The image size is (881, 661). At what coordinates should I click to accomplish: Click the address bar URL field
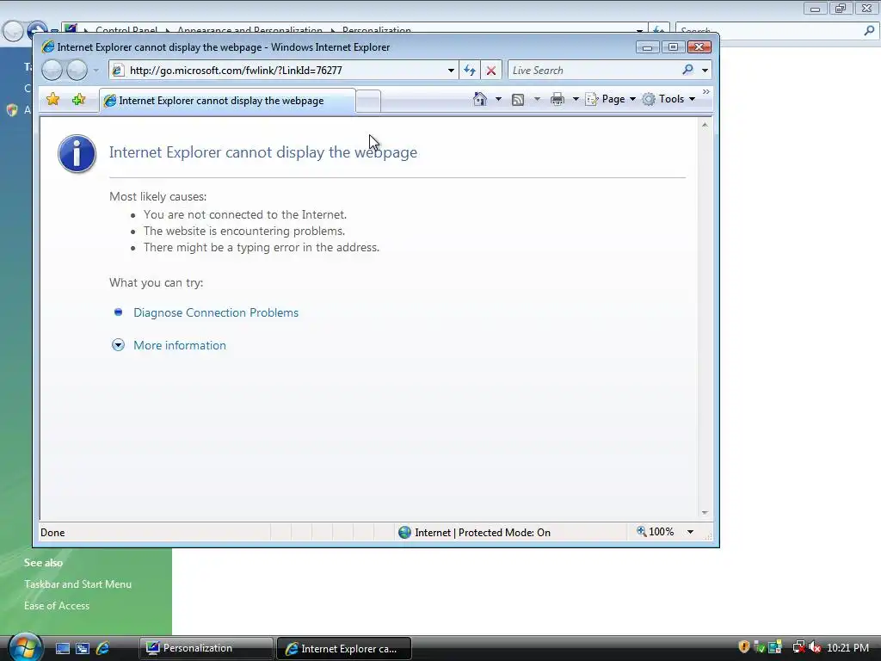coord(286,71)
